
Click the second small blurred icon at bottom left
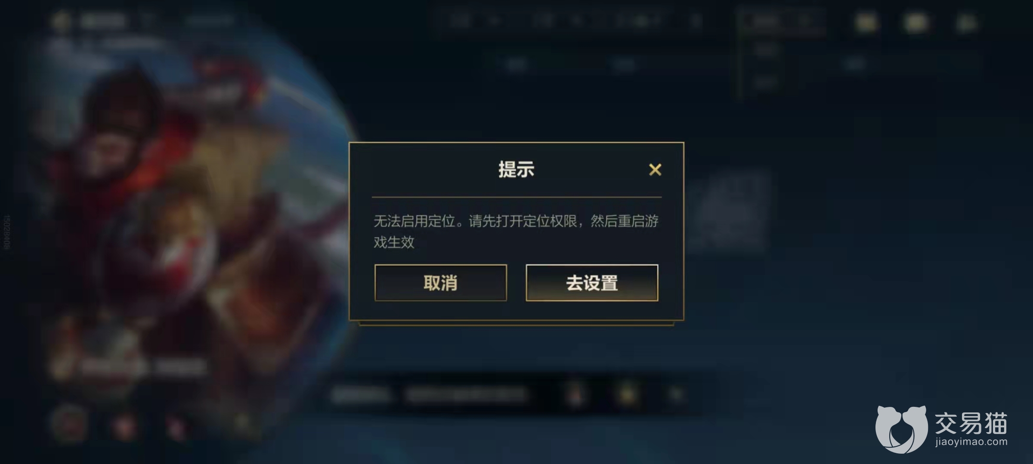click(123, 426)
